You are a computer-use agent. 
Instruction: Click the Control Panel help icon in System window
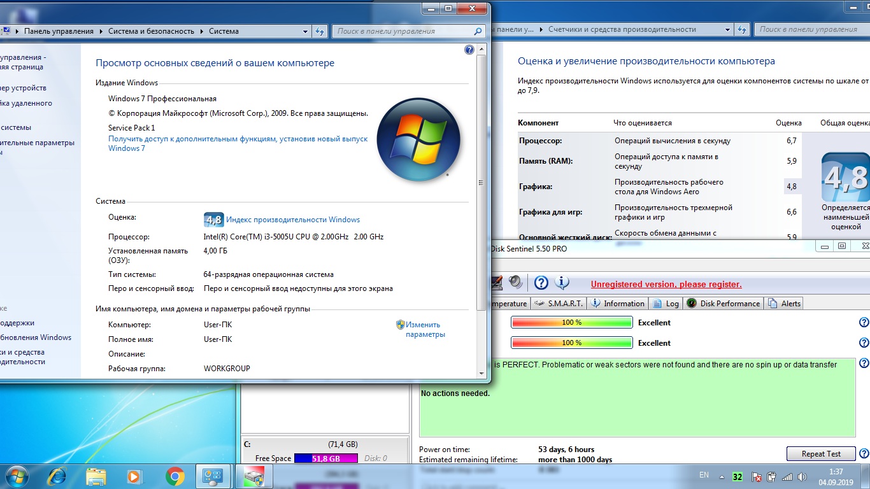point(469,50)
